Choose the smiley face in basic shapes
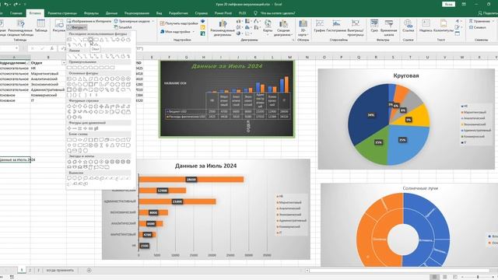498x280 pixels. [96, 89]
